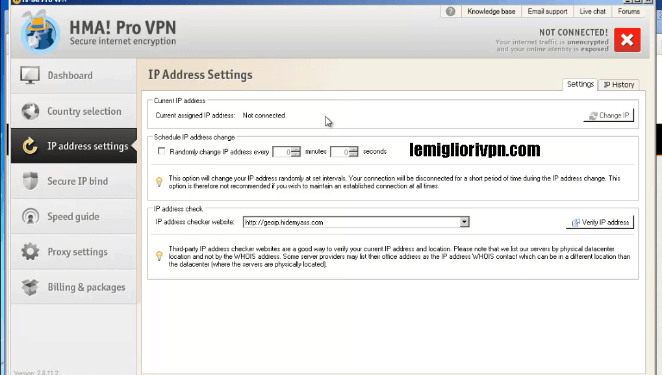Click the Verify IP address button
The image size is (662, 375).
(600, 223)
